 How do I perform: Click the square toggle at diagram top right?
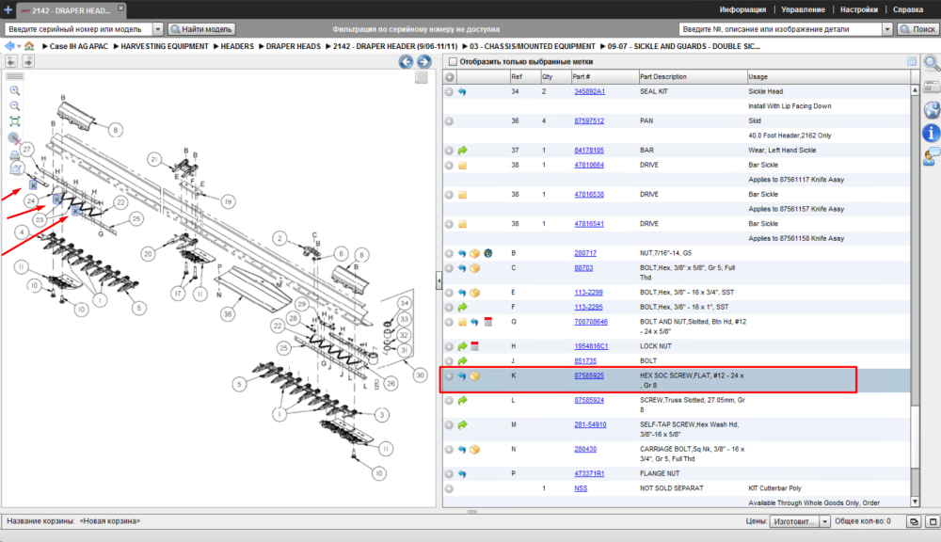422,77
